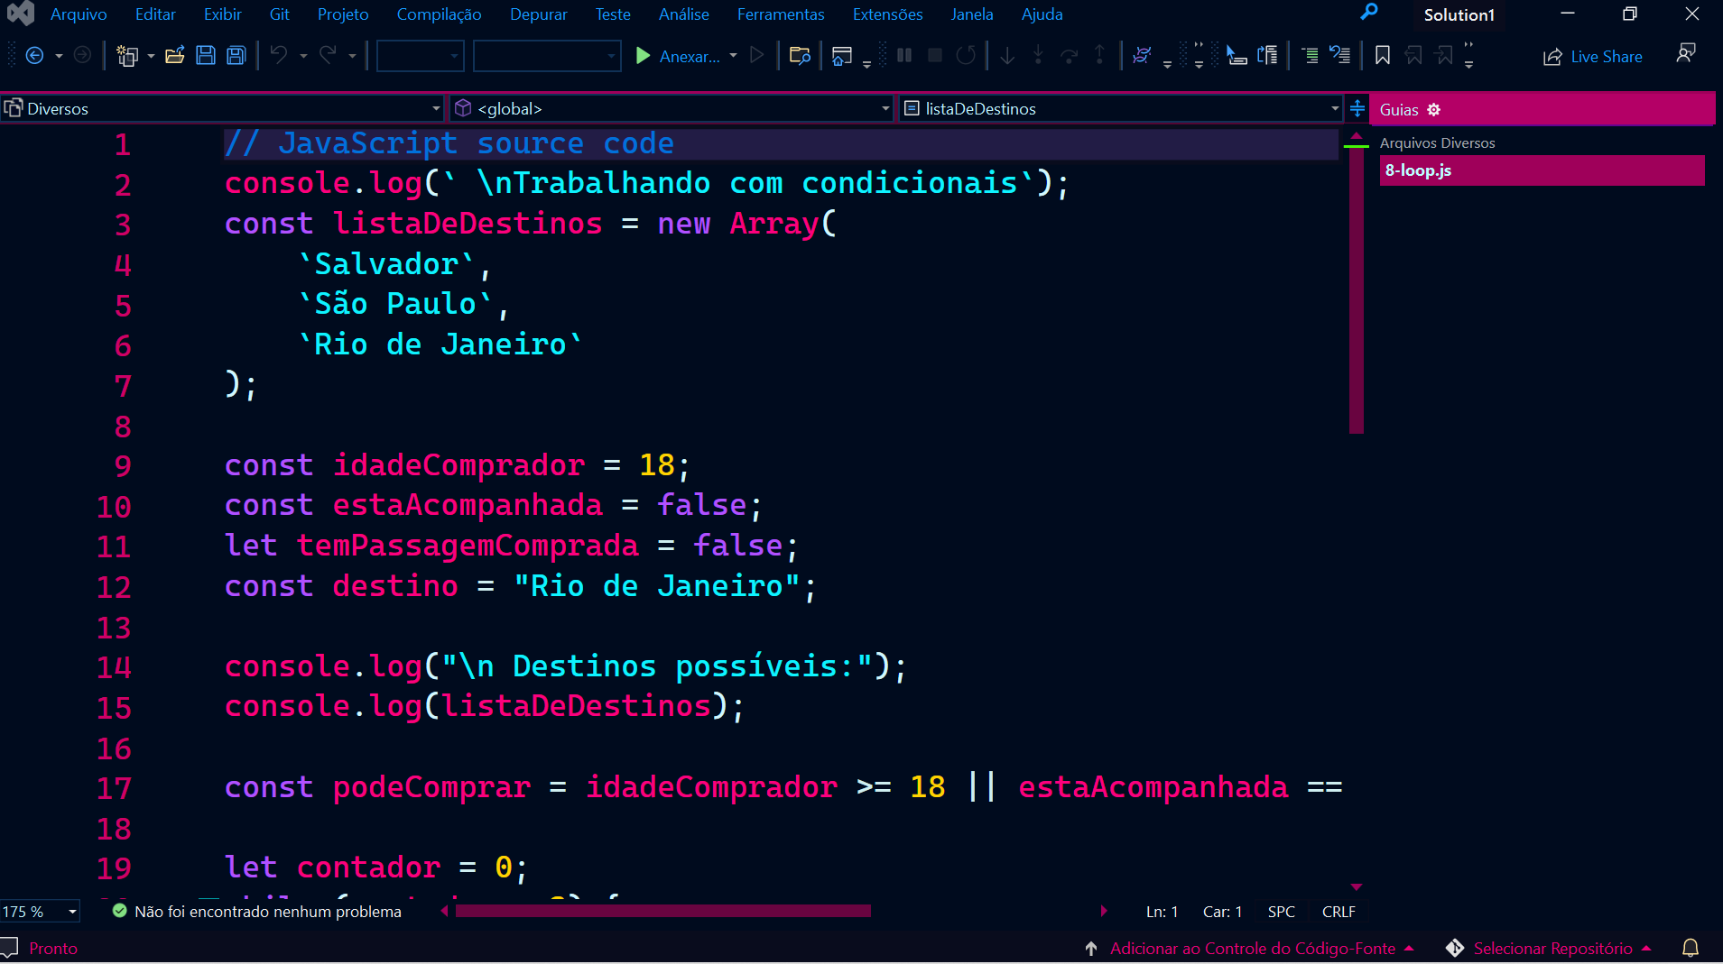Click the notifications bell icon
Image resolution: width=1723 pixels, height=964 pixels.
click(x=1691, y=948)
